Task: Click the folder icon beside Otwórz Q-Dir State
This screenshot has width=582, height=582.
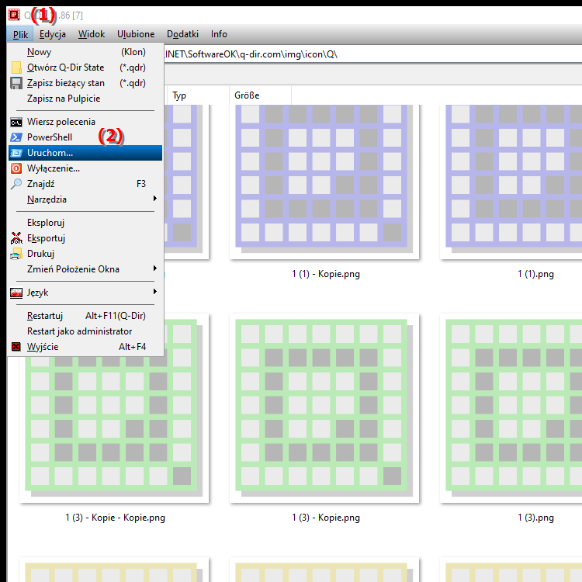Action: click(x=16, y=68)
